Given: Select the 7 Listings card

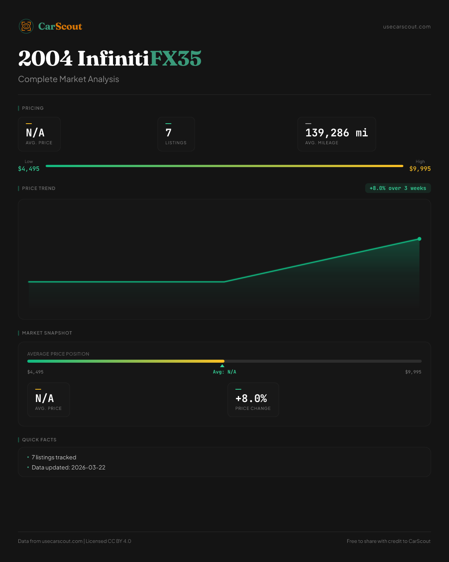Looking at the screenshot, I should click(x=176, y=134).
